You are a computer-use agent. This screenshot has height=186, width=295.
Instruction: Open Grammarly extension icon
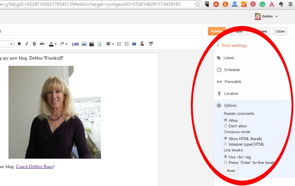click(x=262, y=4)
